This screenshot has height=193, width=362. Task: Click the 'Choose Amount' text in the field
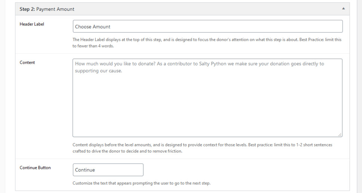93,27
